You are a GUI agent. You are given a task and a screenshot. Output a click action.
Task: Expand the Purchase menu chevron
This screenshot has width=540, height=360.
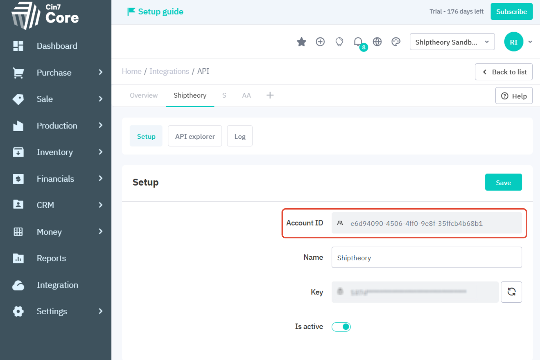click(x=101, y=72)
